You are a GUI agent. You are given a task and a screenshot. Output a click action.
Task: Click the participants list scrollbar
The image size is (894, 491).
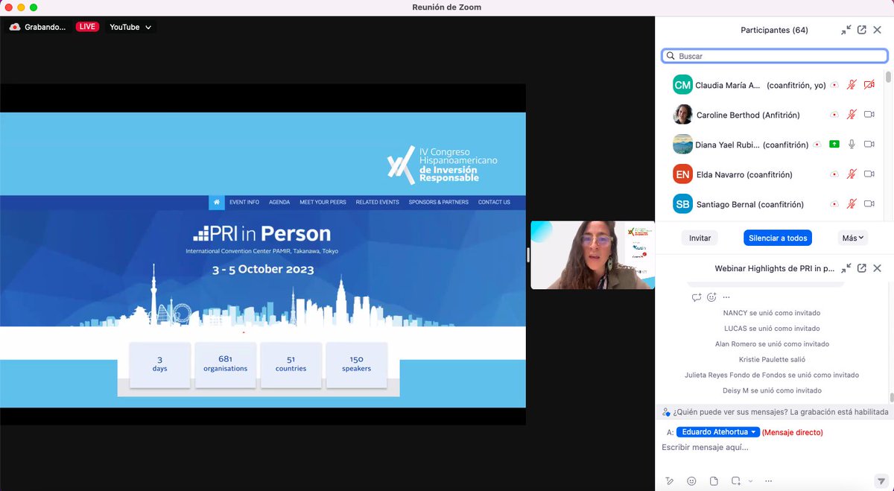(x=889, y=77)
